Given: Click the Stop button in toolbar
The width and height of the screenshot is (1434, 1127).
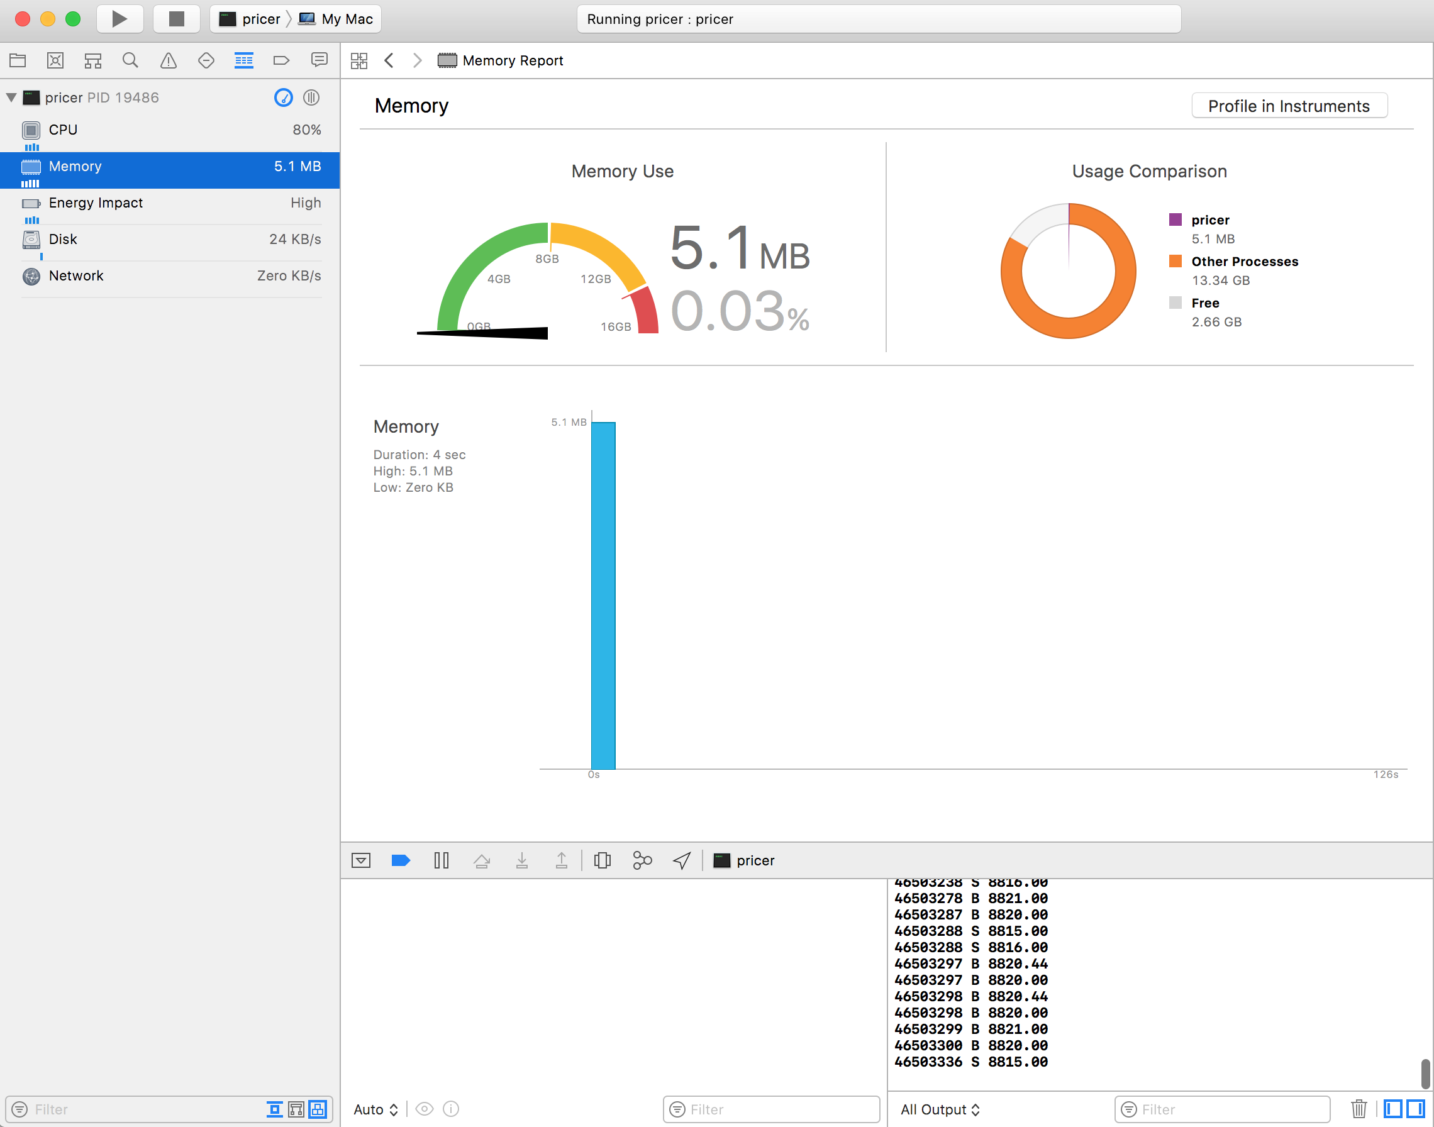Looking at the screenshot, I should click(176, 18).
